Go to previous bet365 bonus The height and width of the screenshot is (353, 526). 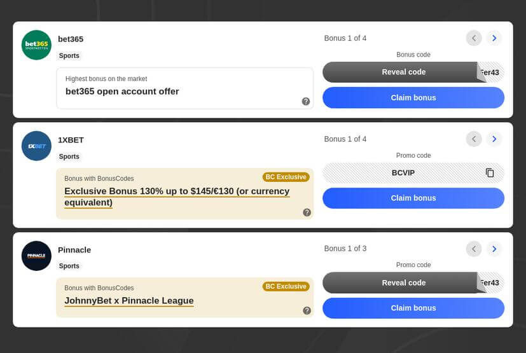(474, 38)
